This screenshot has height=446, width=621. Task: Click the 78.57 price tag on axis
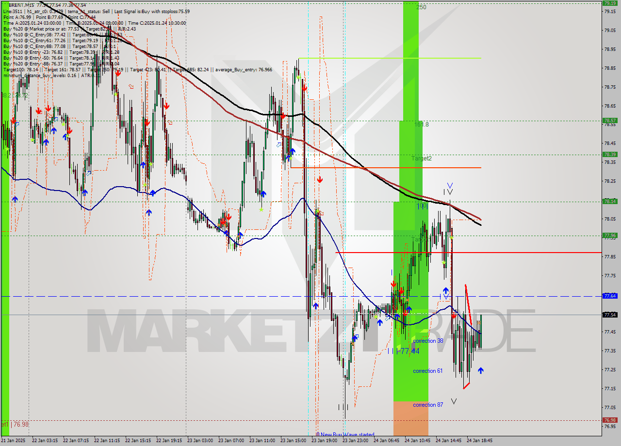609,120
